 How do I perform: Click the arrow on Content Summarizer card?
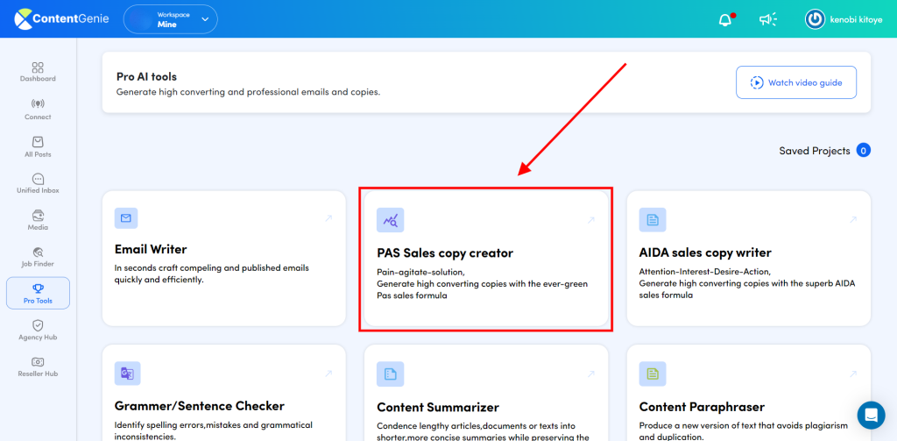click(591, 374)
